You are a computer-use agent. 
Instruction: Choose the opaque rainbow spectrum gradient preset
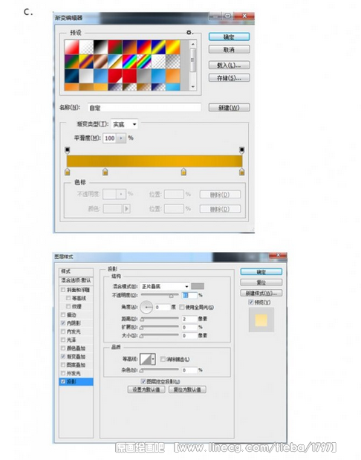[x=129, y=62]
